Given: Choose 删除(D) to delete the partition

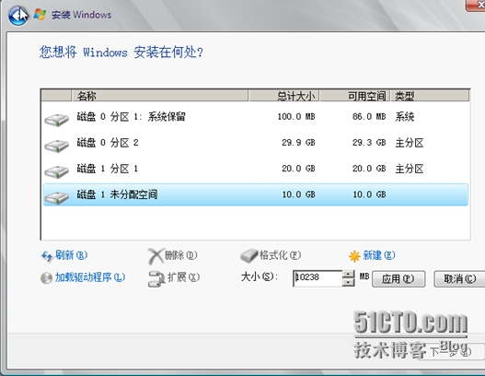Looking at the screenshot, I should (x=181, y=255).
